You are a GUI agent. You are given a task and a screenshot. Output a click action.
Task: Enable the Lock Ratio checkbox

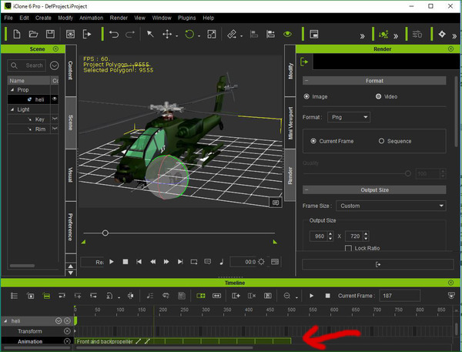(x=348, y=248)
